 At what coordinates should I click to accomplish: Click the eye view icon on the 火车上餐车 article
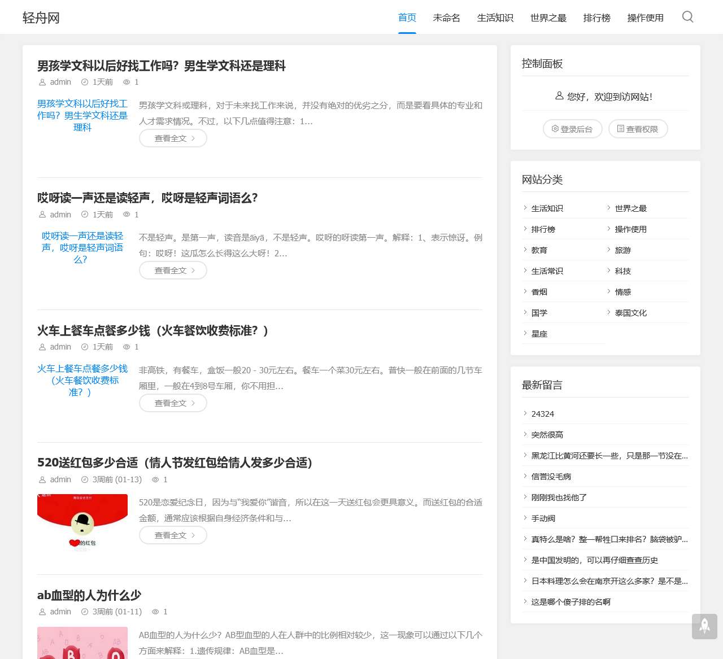[127, 347]
